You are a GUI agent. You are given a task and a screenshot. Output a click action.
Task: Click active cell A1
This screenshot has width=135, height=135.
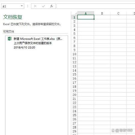pyautogui.click(x=86, y=17)
